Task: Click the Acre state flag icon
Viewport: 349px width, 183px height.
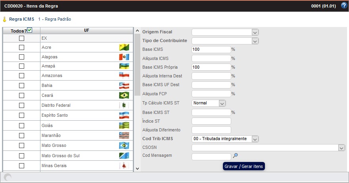Action: pyautogui.click(x=124, y=47)
